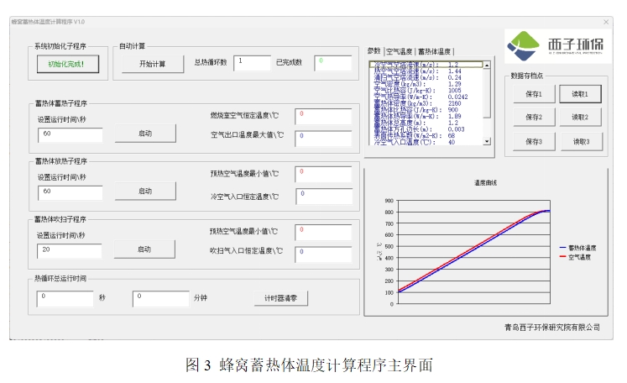Select the 冷空气入口温度(℃) row
The width and height of the screenshot is (627, 383).
[426, 142]
